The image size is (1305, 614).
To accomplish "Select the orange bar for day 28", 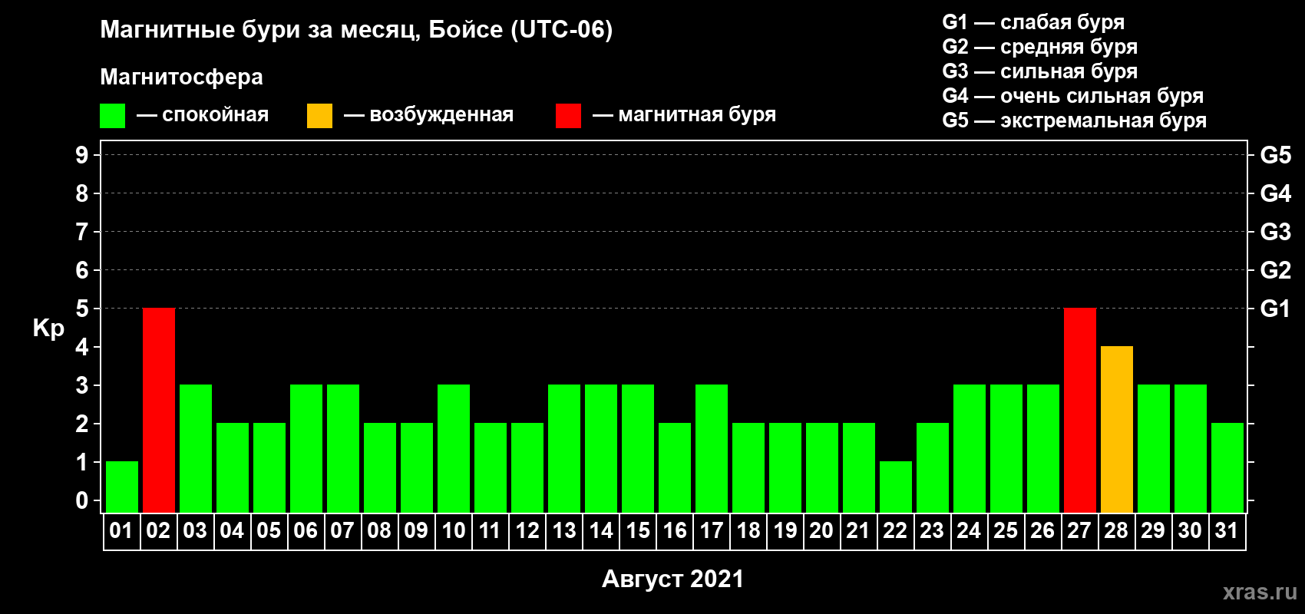I will (1117, 429).
